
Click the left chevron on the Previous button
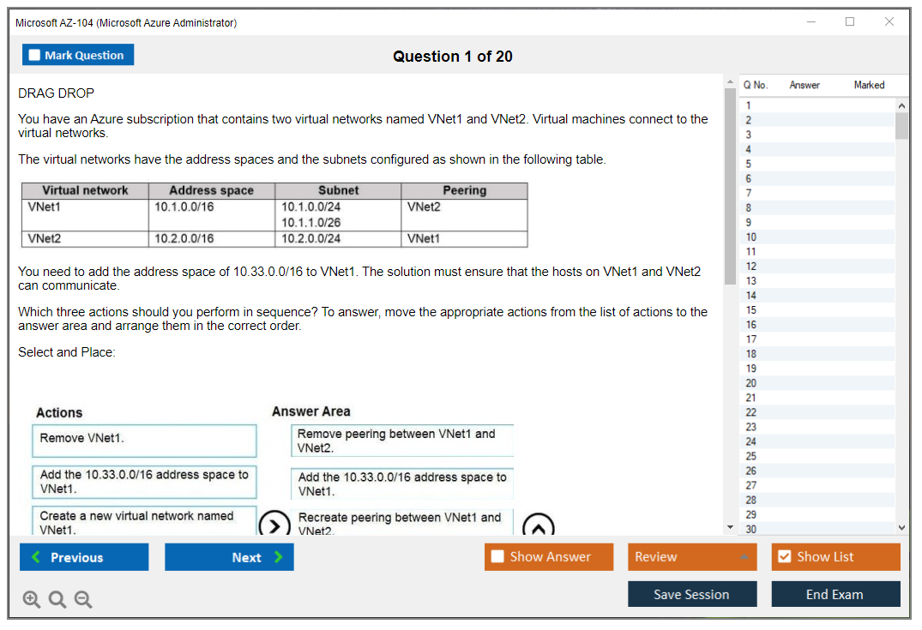click(34, 556)
